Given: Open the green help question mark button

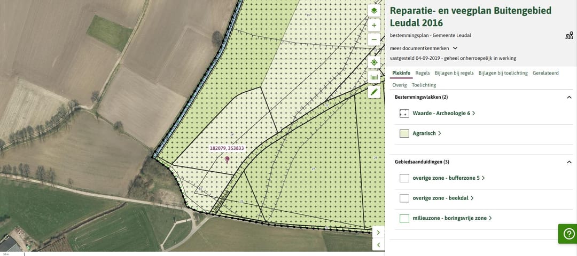Looking at the screenshot, I should [x=568, y=234].
